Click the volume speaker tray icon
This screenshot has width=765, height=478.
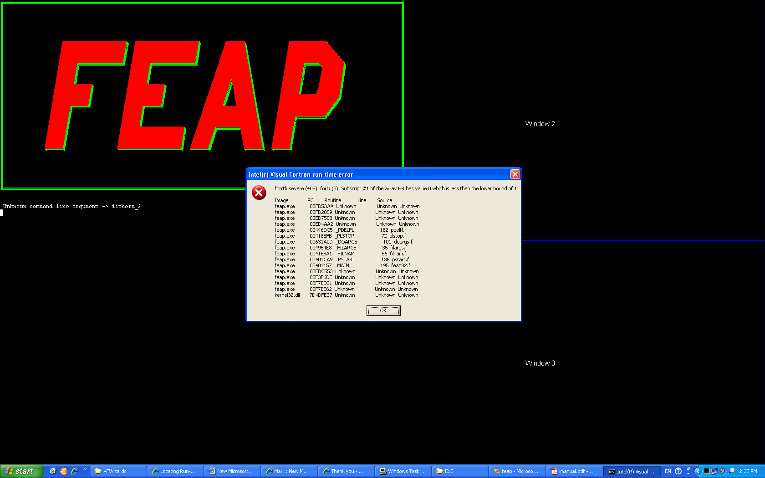click(723, 471)
